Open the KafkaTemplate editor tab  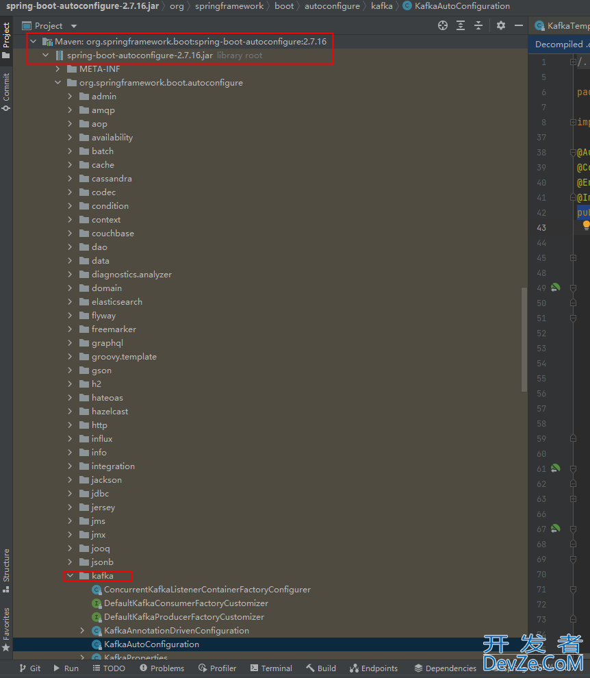[562, 25]
